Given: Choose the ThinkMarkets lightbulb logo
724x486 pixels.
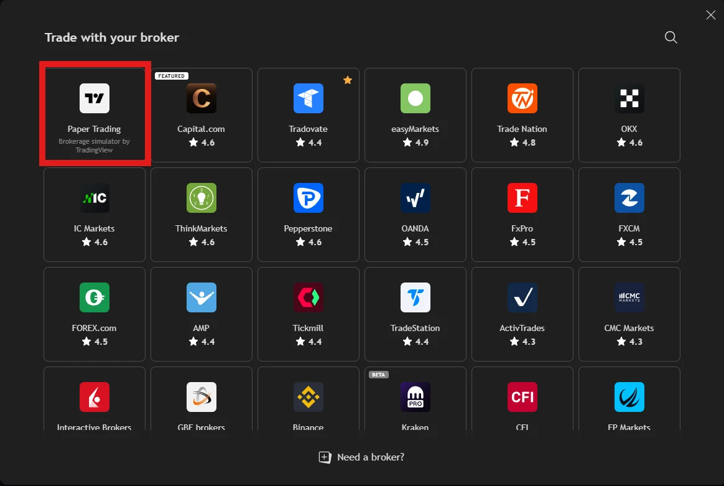Looking at the screenshot, I should click(x=202, y=198).
